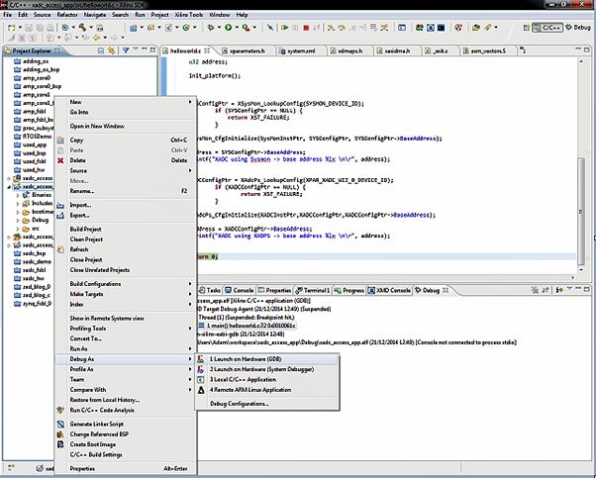
Task: Click the penguin Remote ARM Linux icon
Action: [x=201, y=390]
